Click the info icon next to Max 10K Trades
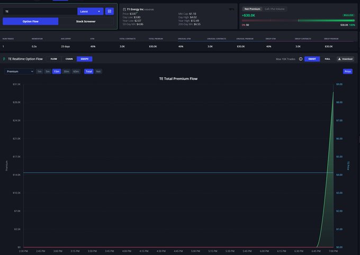Viewport: 360px width, 255px height. click(301, 59)
